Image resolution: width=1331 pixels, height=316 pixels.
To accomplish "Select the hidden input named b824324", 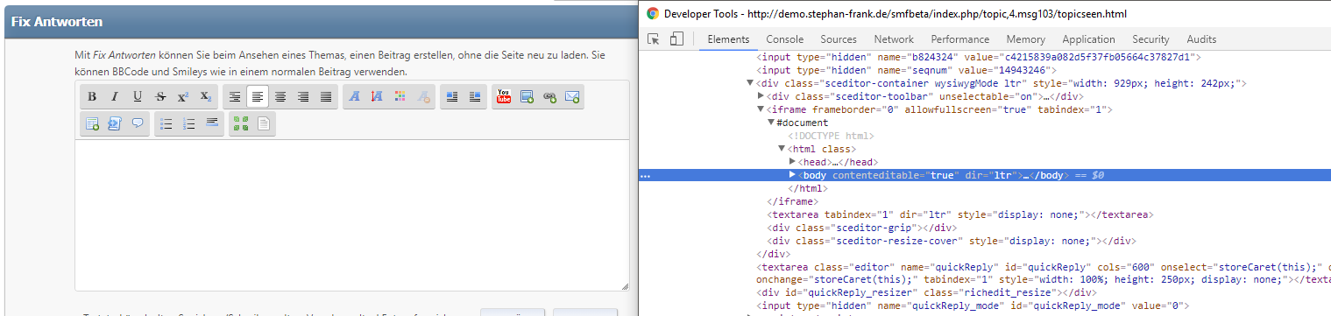I will coord(978,57).
